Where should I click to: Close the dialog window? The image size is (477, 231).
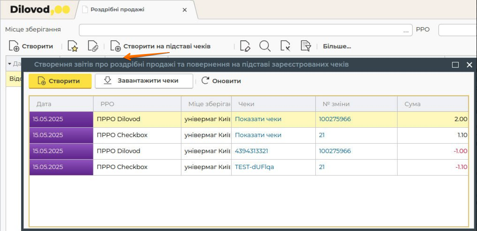pos(469,64)
